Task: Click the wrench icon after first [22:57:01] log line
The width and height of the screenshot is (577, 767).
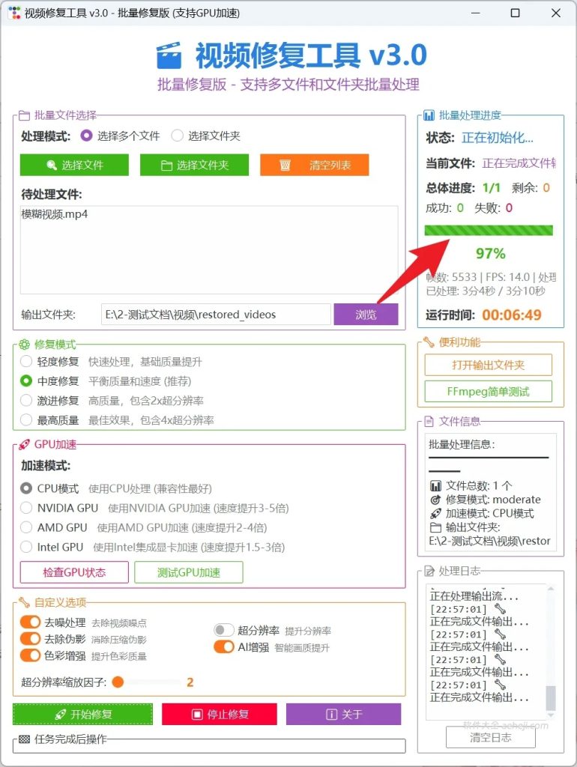Action: [500, 608]
